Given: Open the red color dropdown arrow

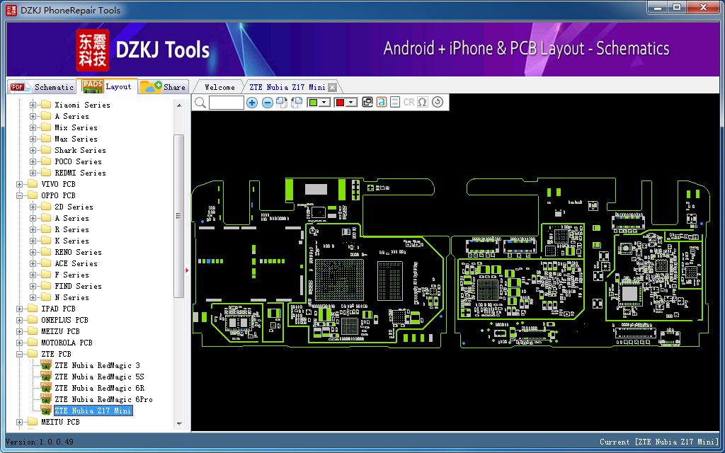Looking at the screenshot, I should pyautogui.click(x=352, y=103).
